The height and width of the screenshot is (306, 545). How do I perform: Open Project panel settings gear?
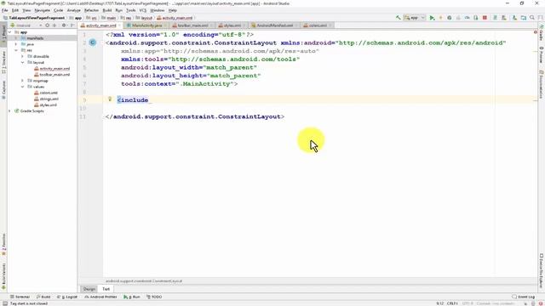pos(64,25)
